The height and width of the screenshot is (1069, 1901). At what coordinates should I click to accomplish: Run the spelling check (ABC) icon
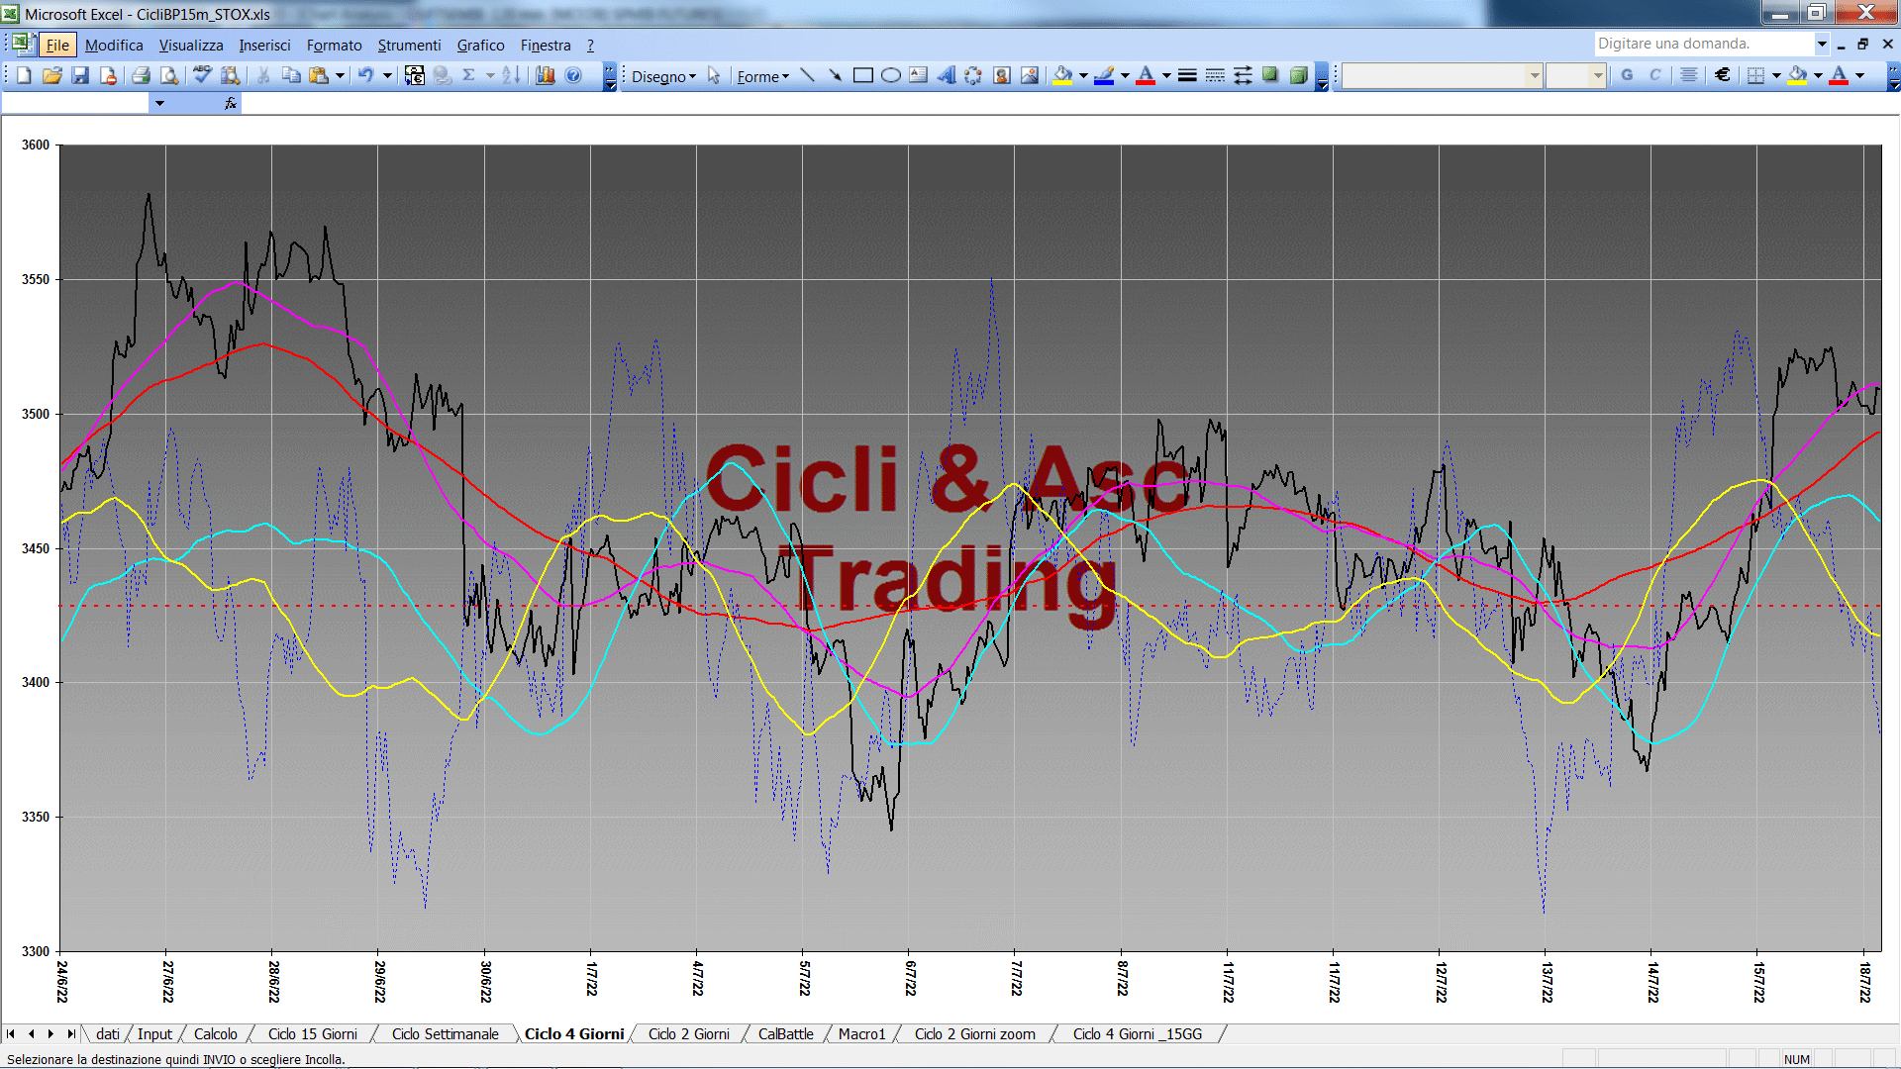202,75
